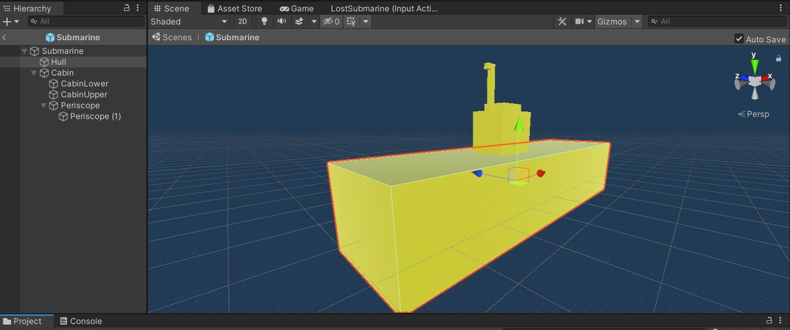Open the Gizmos dropdown arrow
This screenshot has width=790, height=330.
click(637, 22)
